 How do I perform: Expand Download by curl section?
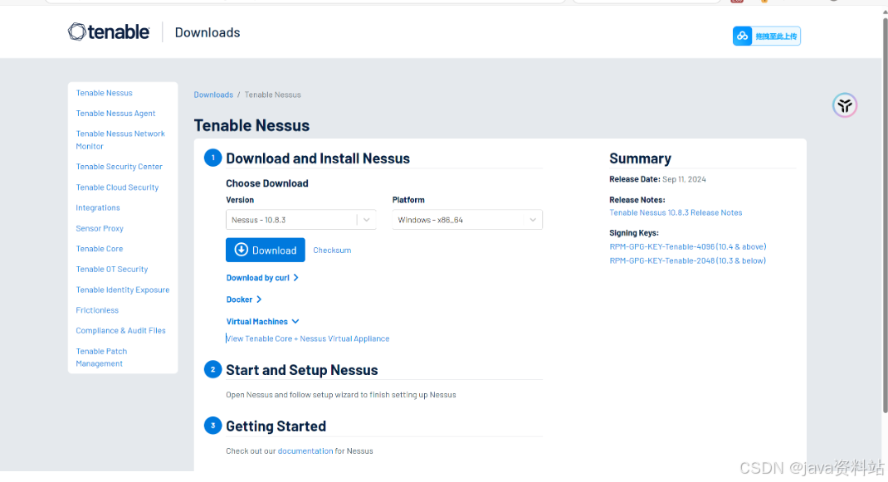coord(262,278)
